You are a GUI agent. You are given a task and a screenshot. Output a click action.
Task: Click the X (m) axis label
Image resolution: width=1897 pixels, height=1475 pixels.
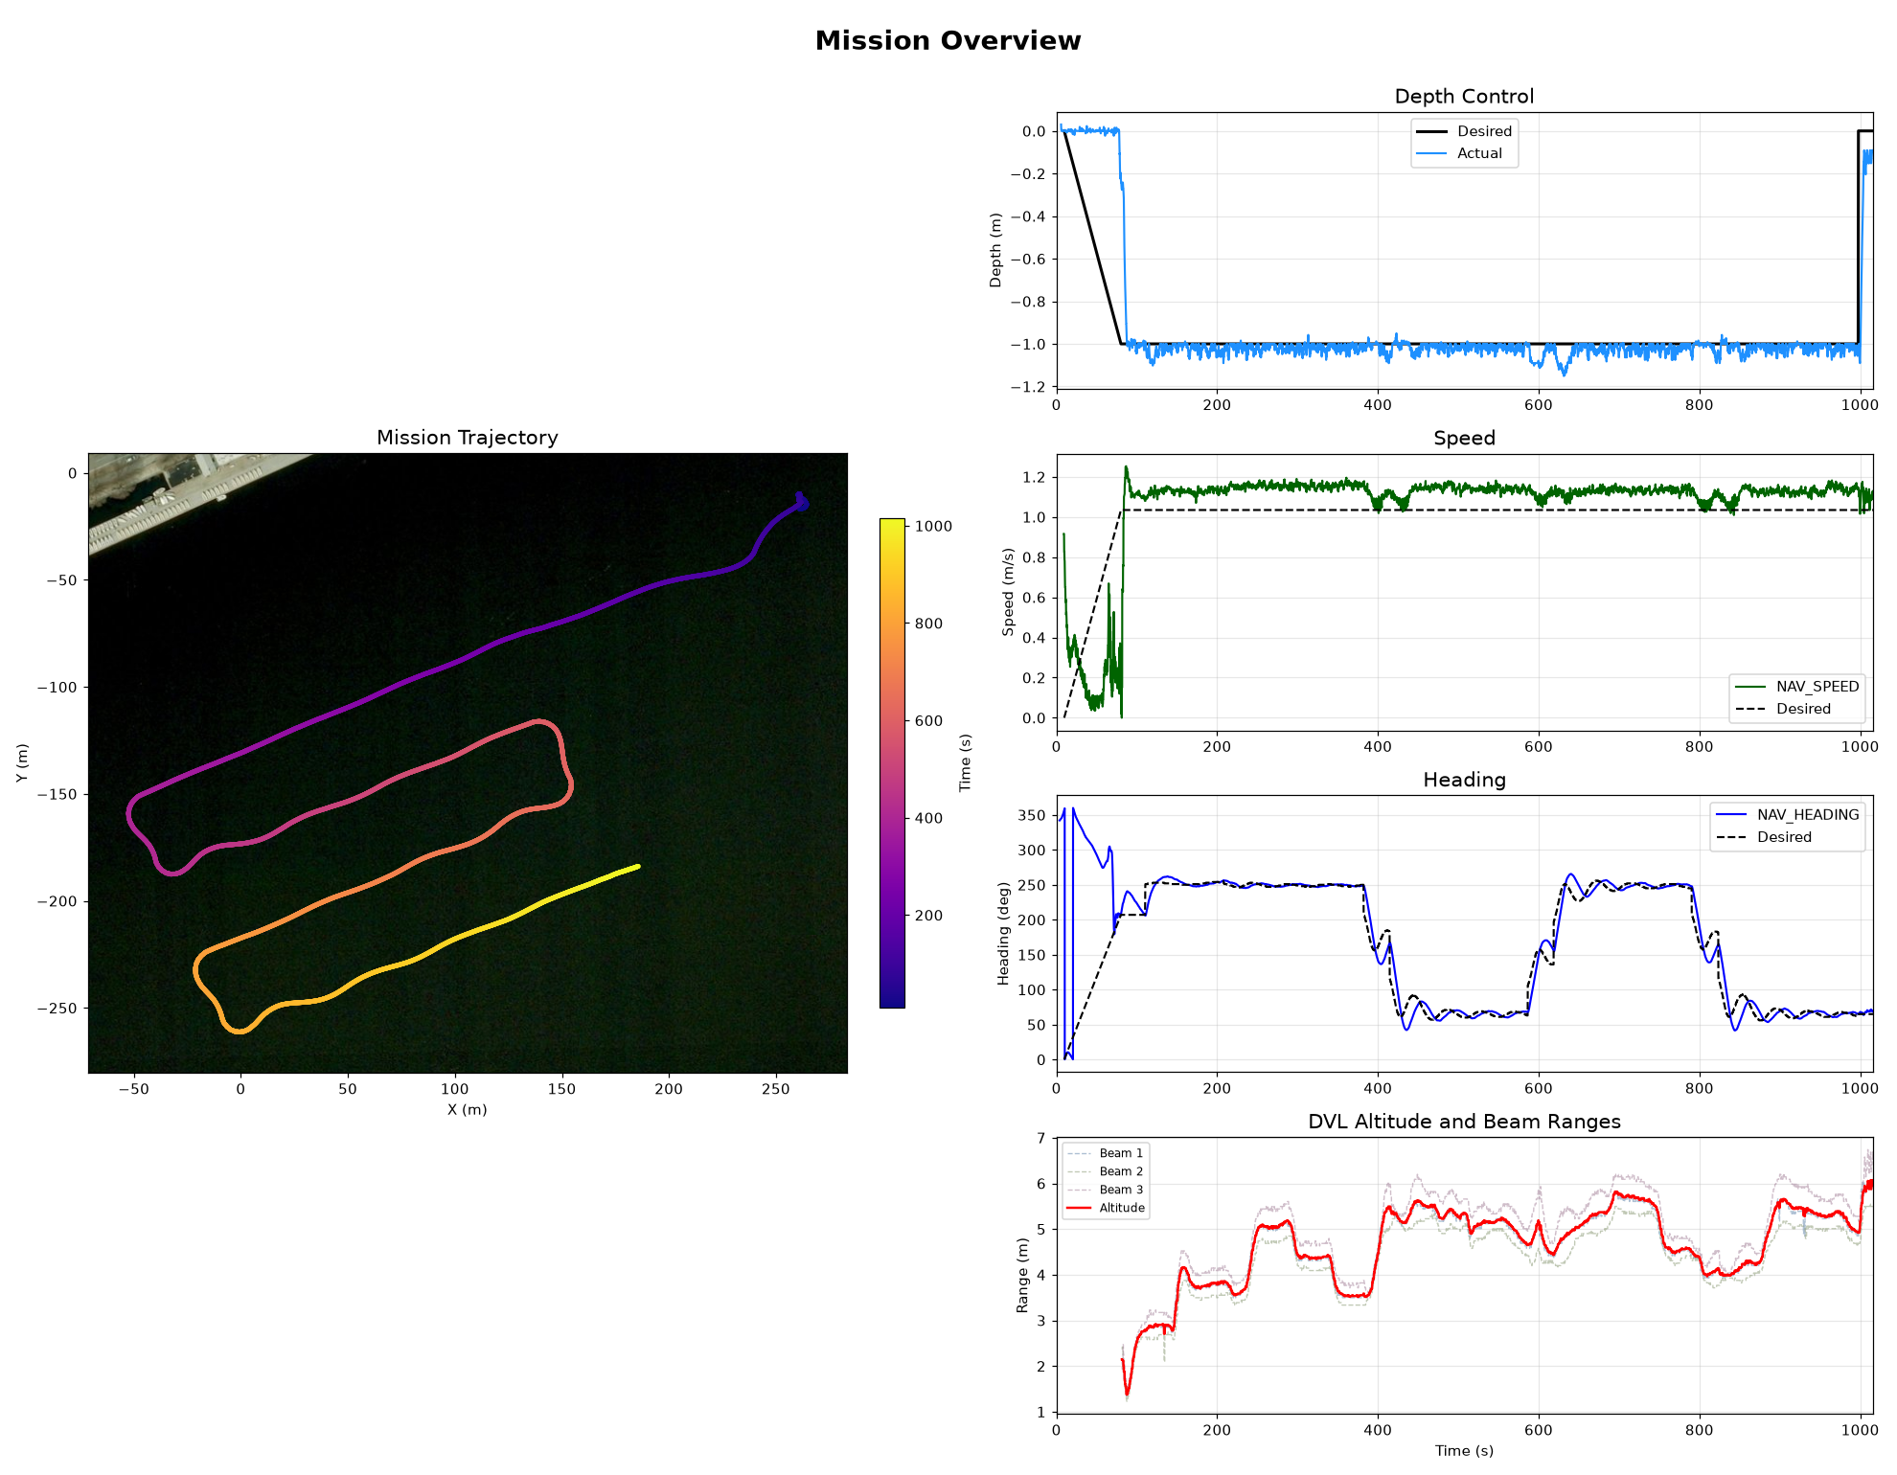(x=468, y=1110)
